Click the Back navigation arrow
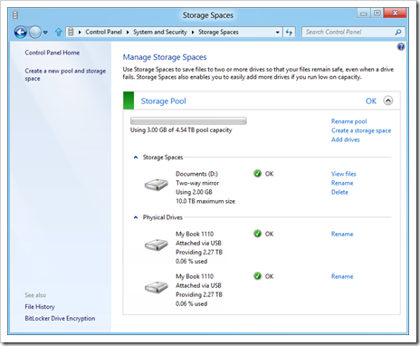 coord(21,32)
